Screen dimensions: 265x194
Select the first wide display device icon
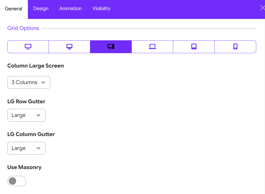tap(28, 47)
